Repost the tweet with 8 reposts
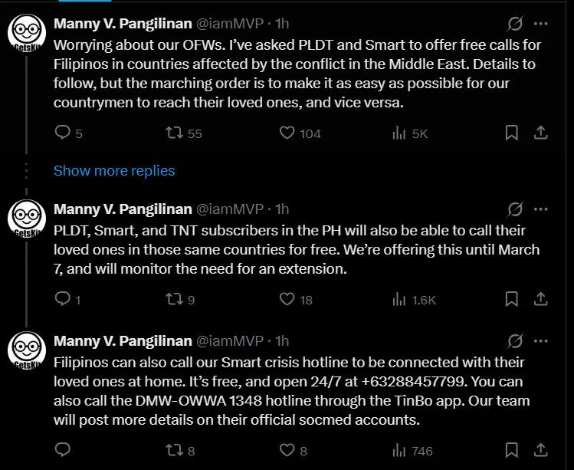This screenshot has width=574, height=470. [175, 451]
